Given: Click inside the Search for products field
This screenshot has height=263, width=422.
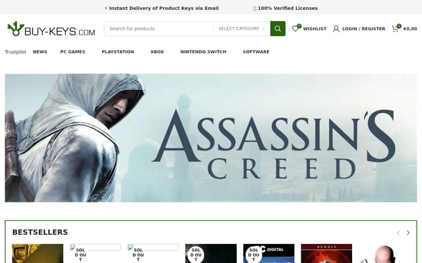Looking at the screenshot, I should coord(159,28).
